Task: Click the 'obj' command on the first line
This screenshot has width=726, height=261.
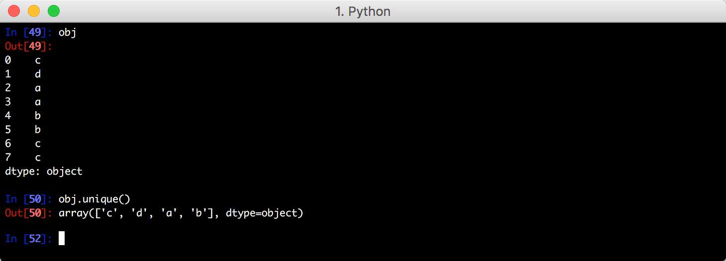Action: [x=67, y=33]
